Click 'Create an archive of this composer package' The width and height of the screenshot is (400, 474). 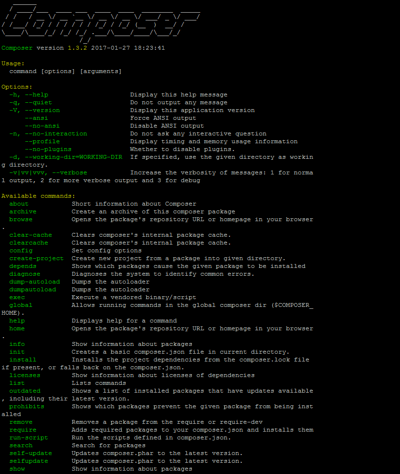(x=153, y=211)
